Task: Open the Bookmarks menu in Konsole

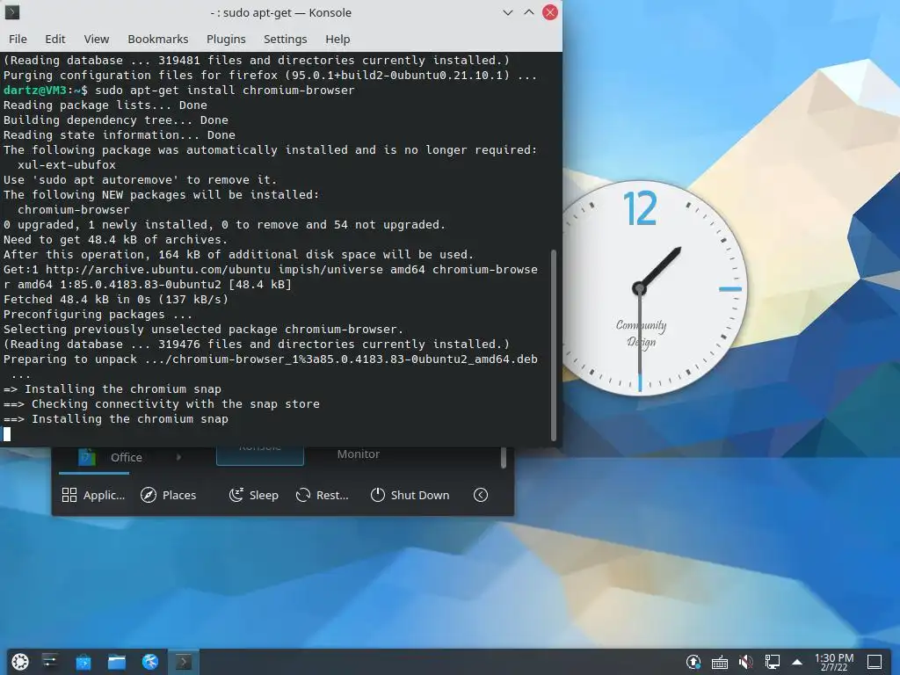Action: point(158,39)
